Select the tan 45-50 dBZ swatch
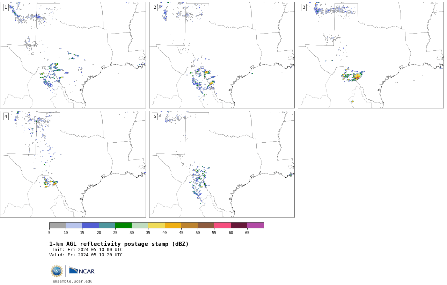447x285 pixels. [x=189, y=225]
